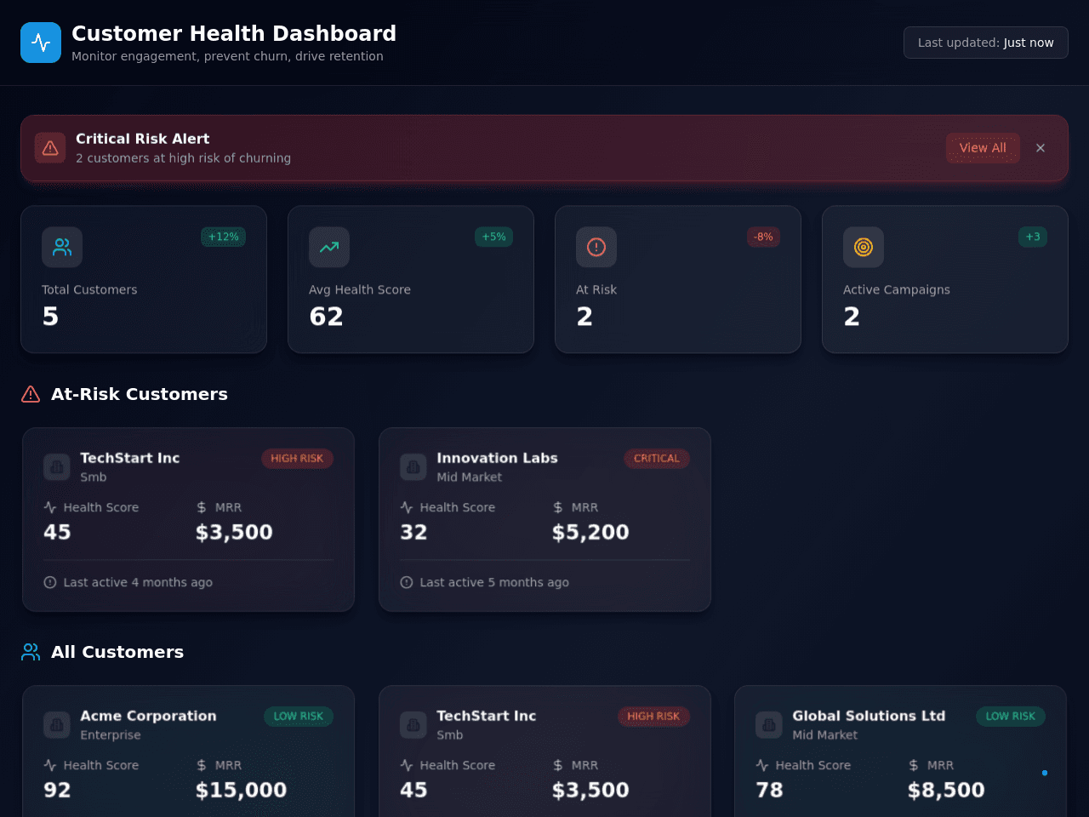The width and height of the screenshot is (1089, 817).
Task: Click the trending-up icon on Avg Health Score card
Action: click(x=329, y=248)
